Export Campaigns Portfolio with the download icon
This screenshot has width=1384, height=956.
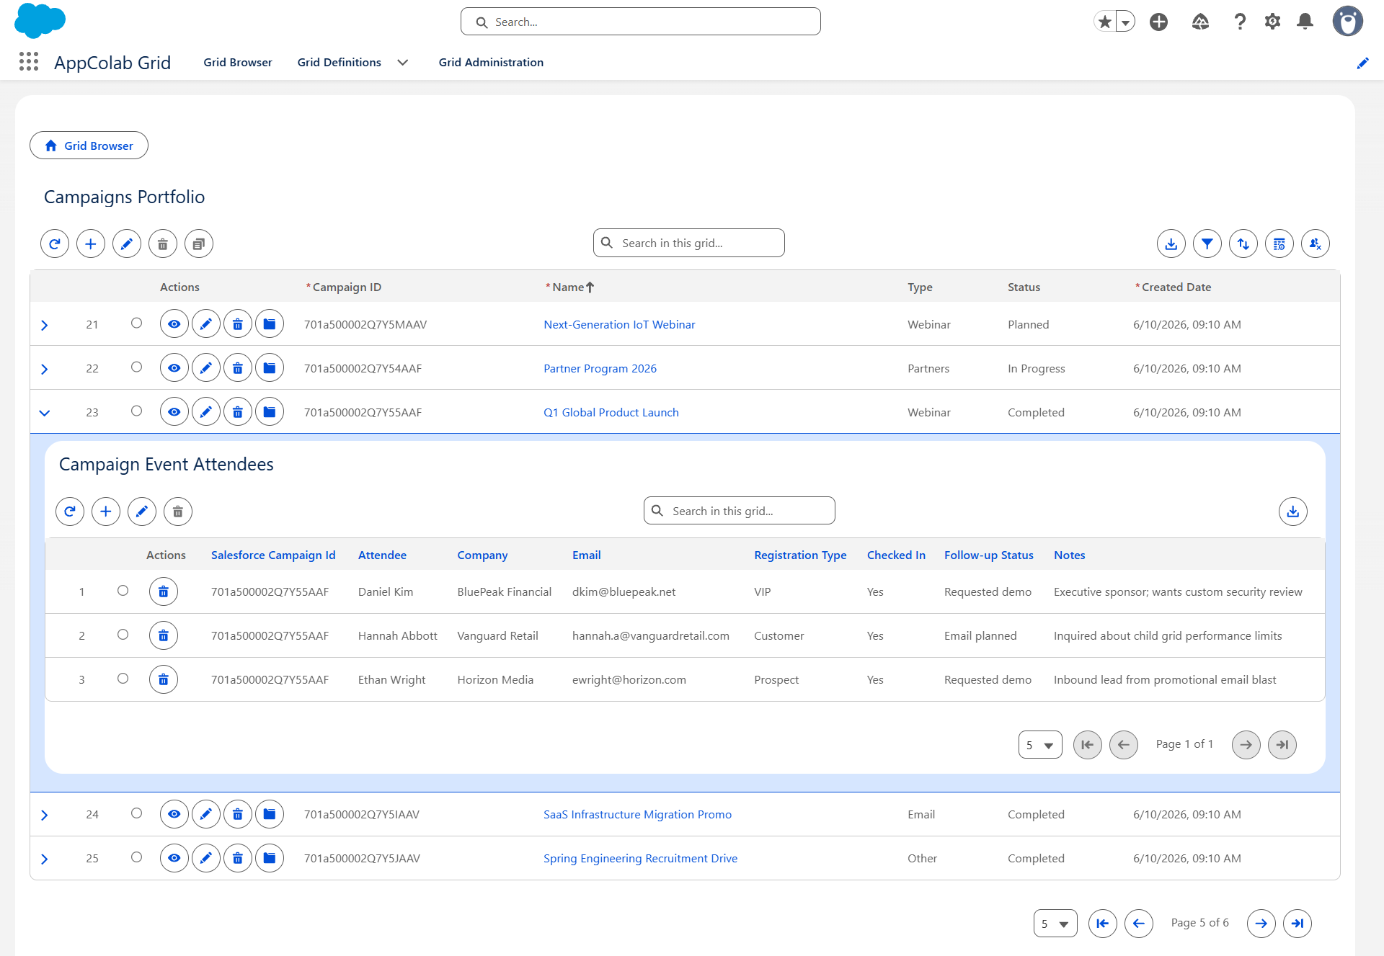[1171, 244]
